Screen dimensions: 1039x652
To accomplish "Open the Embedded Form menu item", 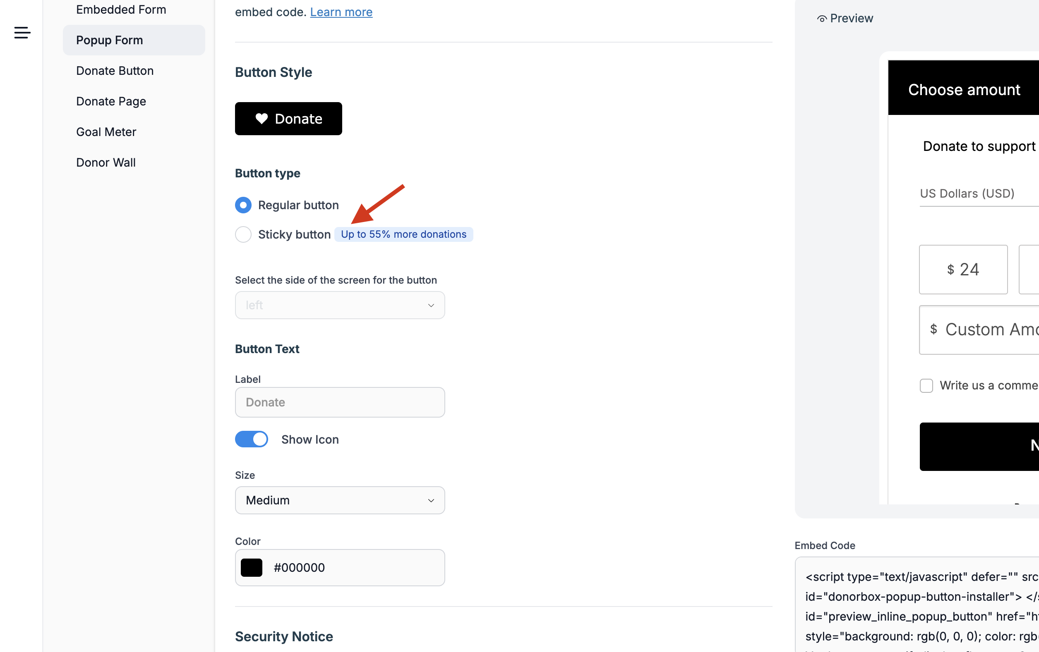I will pyautogui.click(x=121, y=10).
